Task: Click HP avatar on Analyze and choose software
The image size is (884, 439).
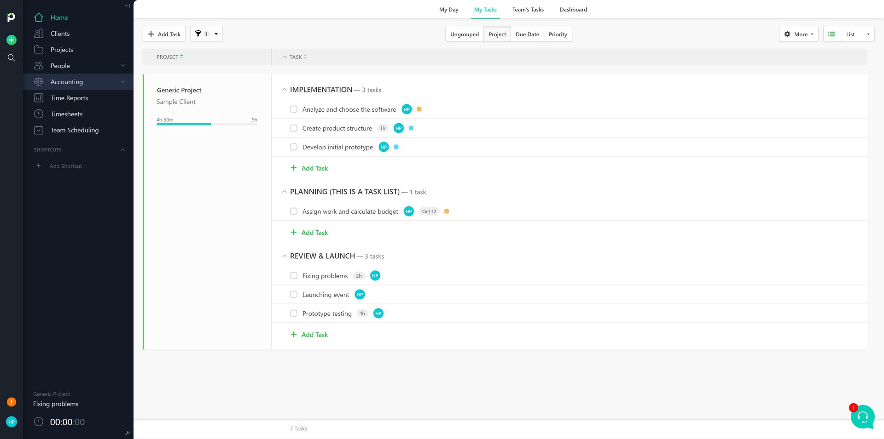Action: (407, 109)
